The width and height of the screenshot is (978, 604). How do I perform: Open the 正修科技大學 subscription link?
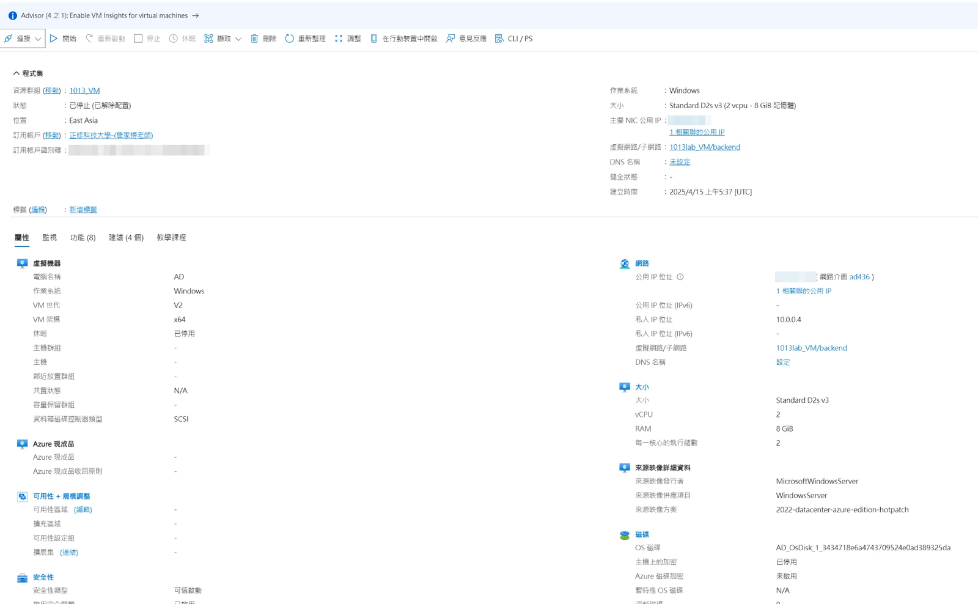tap(111, 135)
